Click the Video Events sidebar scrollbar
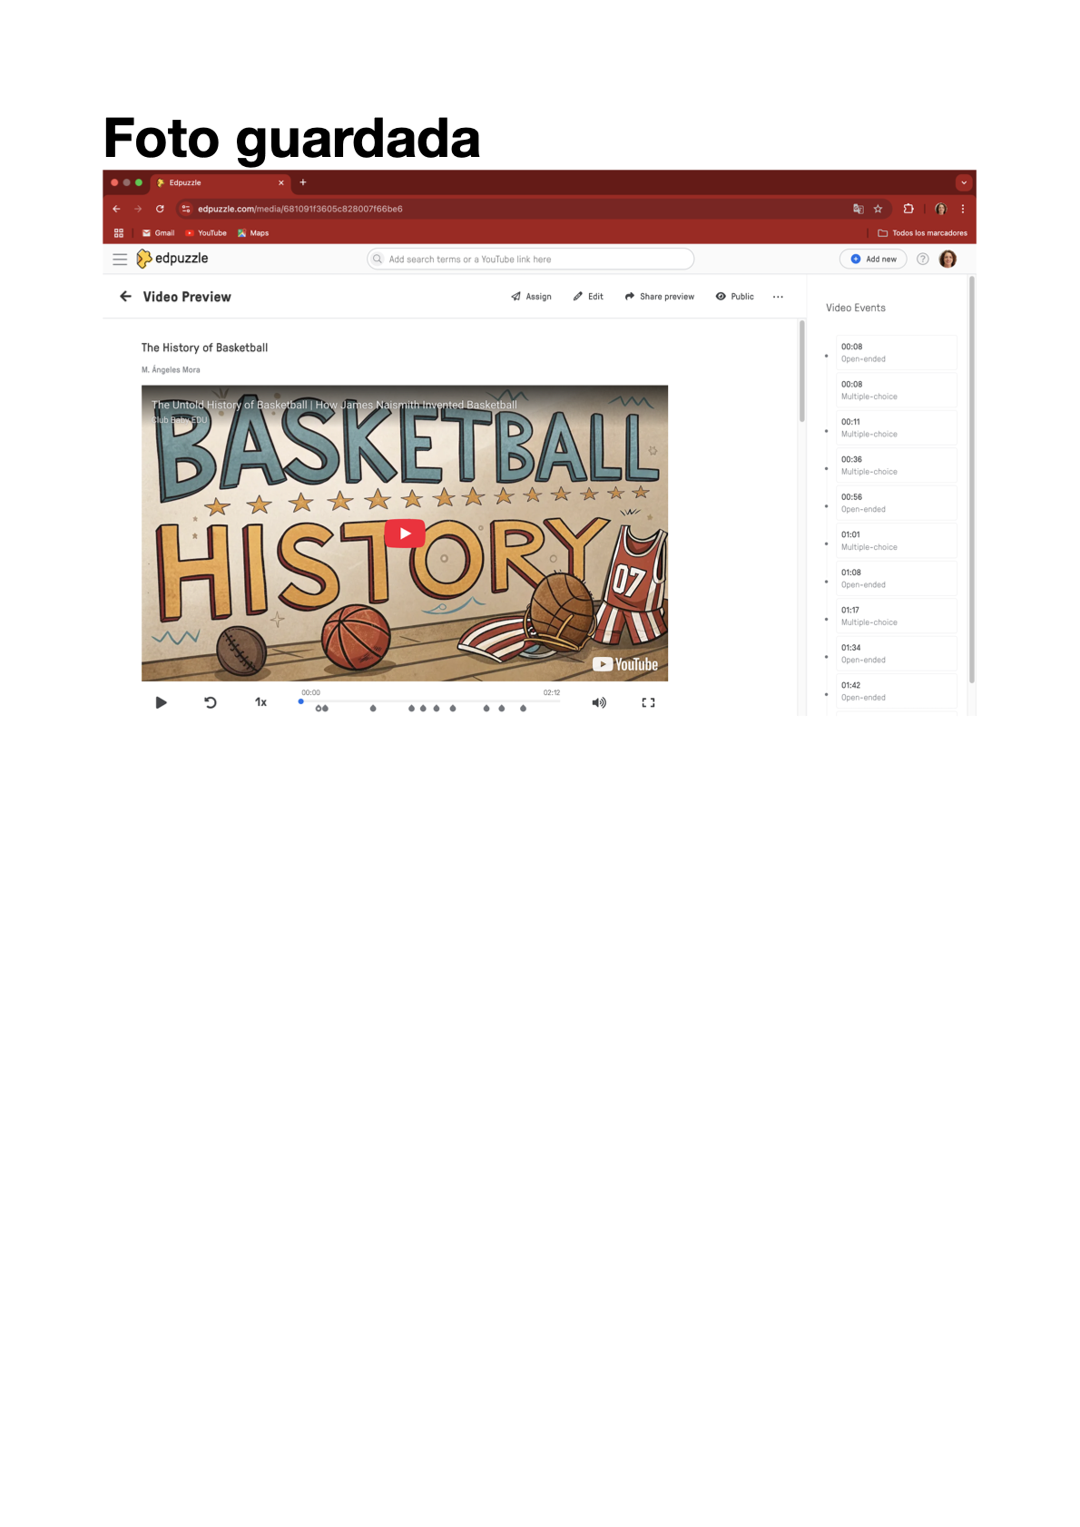 point(971,480)
